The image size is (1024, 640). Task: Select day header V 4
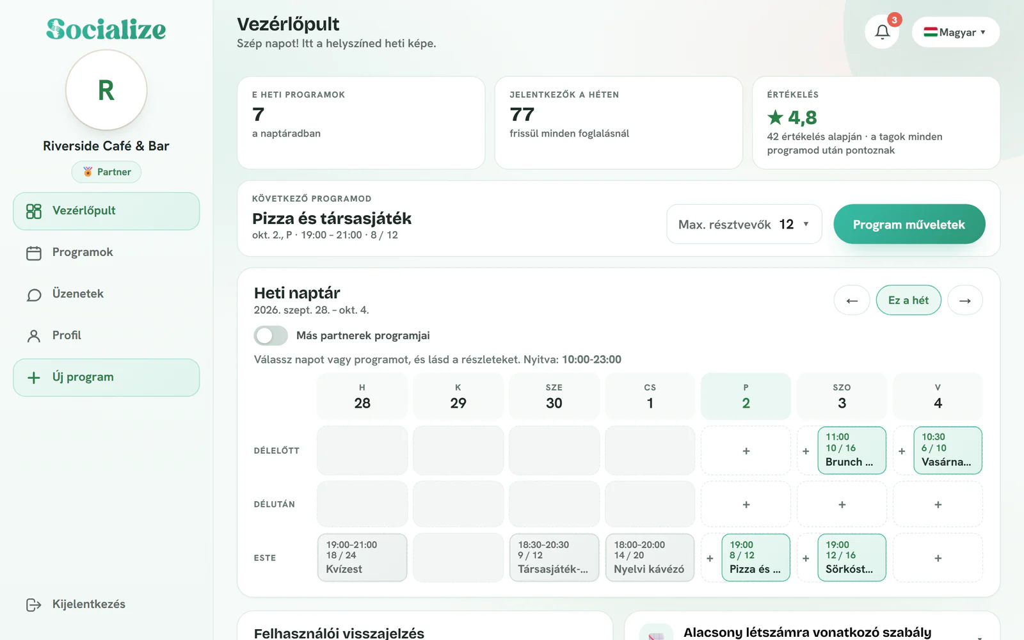click(938, 397)
